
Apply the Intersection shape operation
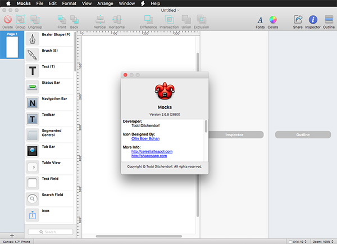[169, 20]
